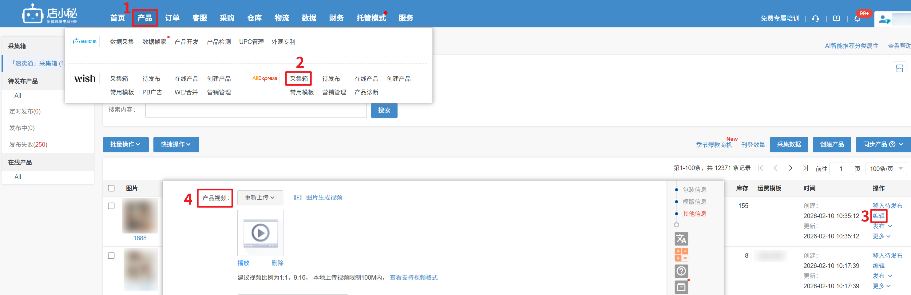Check the second product row checkbox
This screenshot has width=911, height=295.
111,255
